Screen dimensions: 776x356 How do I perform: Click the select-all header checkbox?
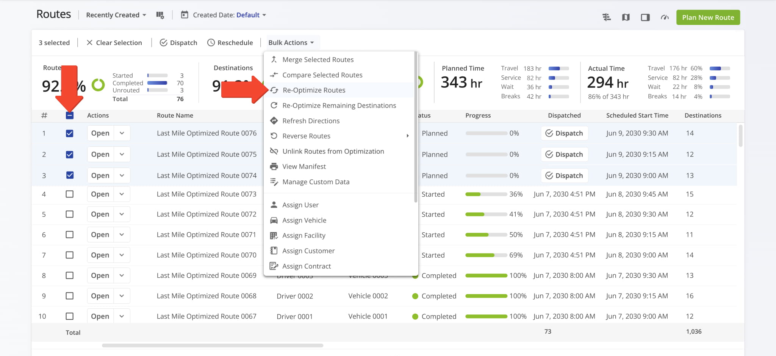pyautogui.click(x=70, y=115)
